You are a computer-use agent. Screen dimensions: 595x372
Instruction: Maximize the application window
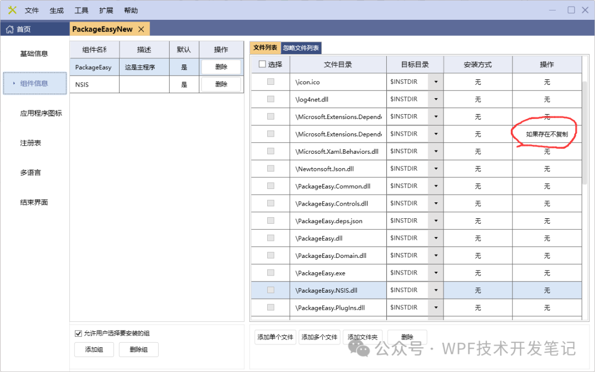(x=571, y=10)
